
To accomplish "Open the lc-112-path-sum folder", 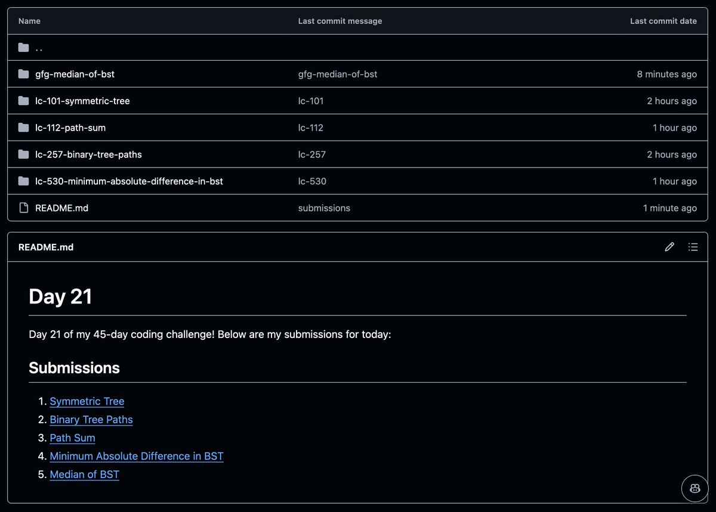I will coord(70,128).
